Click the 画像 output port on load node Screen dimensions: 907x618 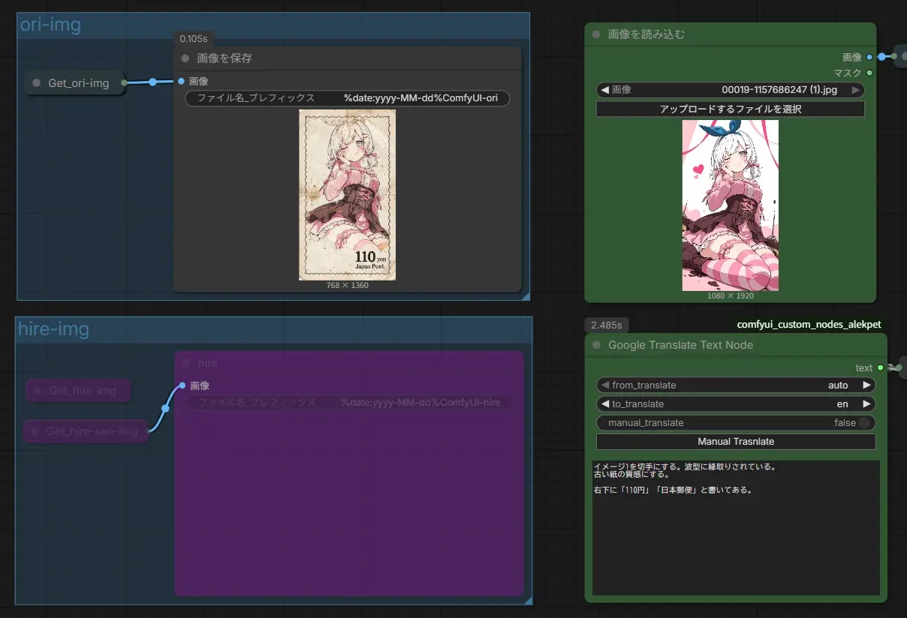pyautogui.click(x=869, y=57)
